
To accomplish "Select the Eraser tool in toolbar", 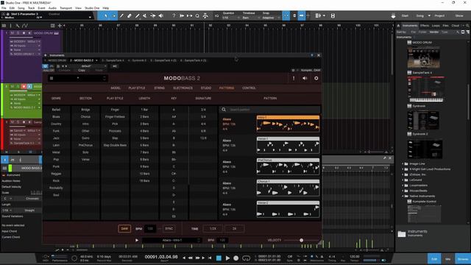I will [x=130, y=15].
